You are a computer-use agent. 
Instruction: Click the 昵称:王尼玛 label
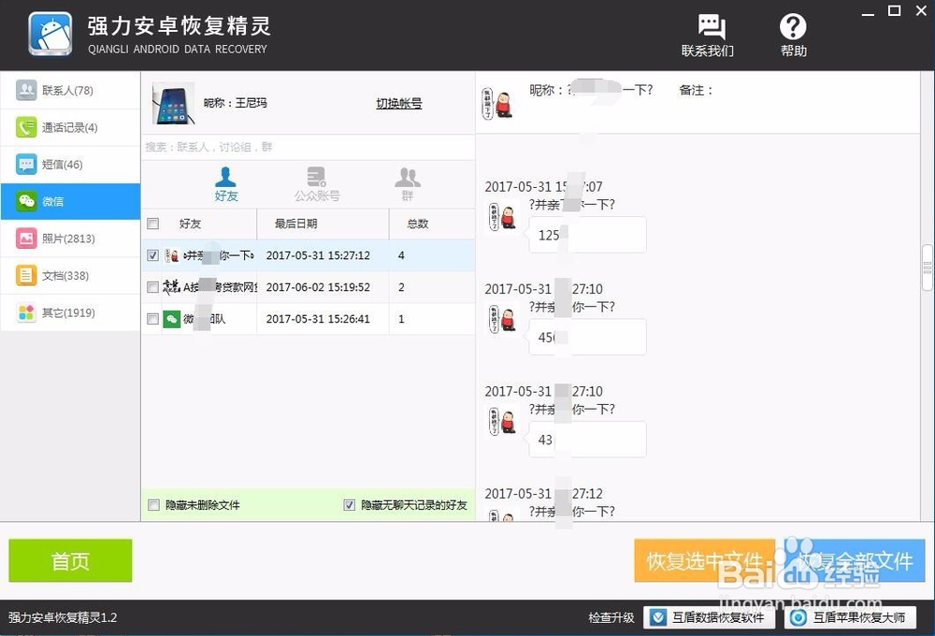point(235,103)
